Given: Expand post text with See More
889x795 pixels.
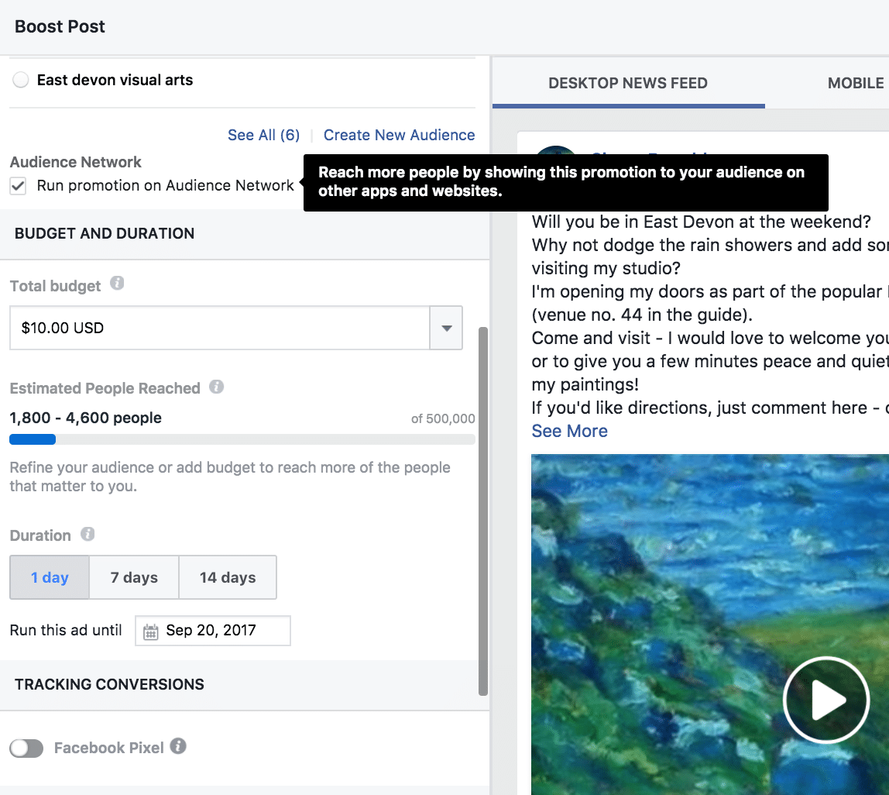Looking at the screenshot, I should point(569,432).
